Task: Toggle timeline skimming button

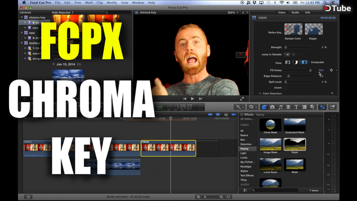Action: click(210, 114)
